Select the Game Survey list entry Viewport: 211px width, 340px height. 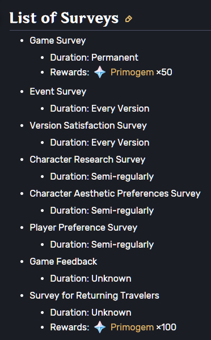pyautogui.click(x=58, y=41)
